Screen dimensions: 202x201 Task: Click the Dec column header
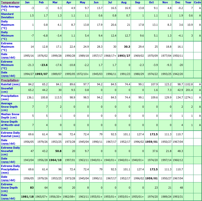pyautogui.click(x=178, y=2)
